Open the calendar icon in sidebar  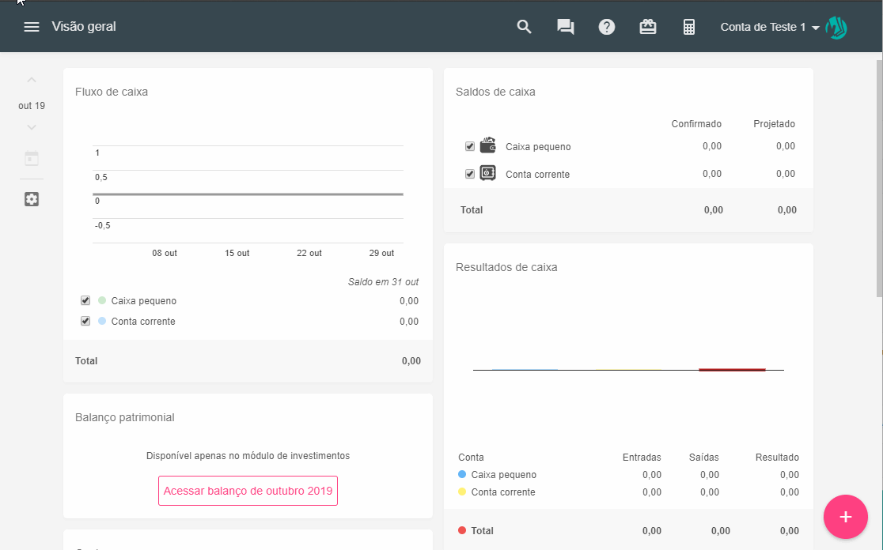pyautogui.click(x=32, y=158)
